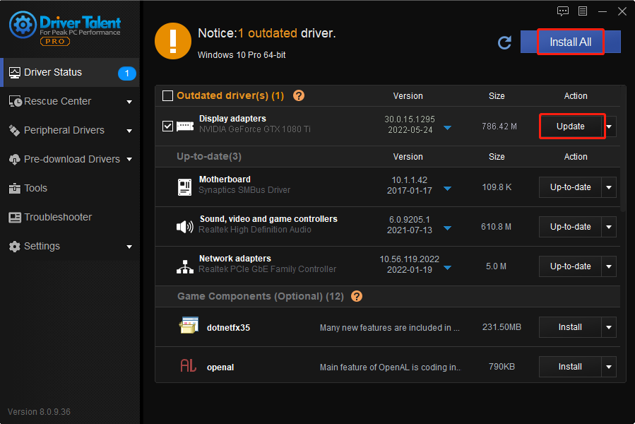Install the openal component
Viewport: 635px width, 424px height.
pos(570,367)
